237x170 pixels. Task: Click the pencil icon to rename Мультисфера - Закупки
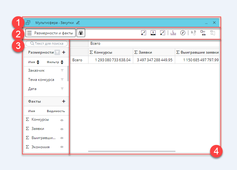(x=78, y=23)
